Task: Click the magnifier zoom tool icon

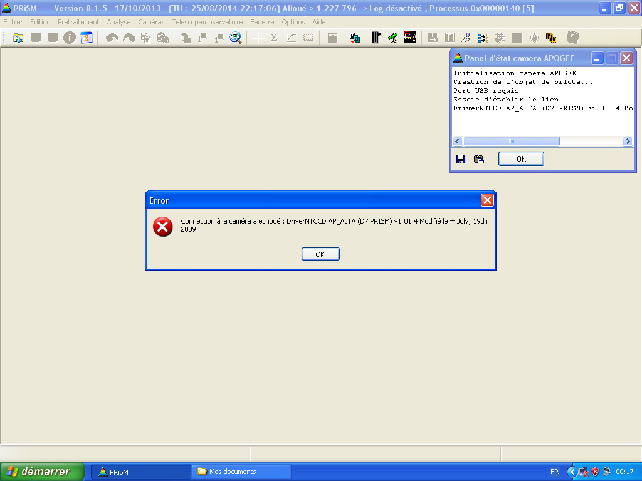Action: (x=236, y=38)
